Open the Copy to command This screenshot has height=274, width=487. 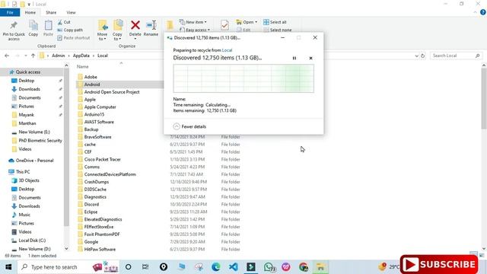[117, 30]
